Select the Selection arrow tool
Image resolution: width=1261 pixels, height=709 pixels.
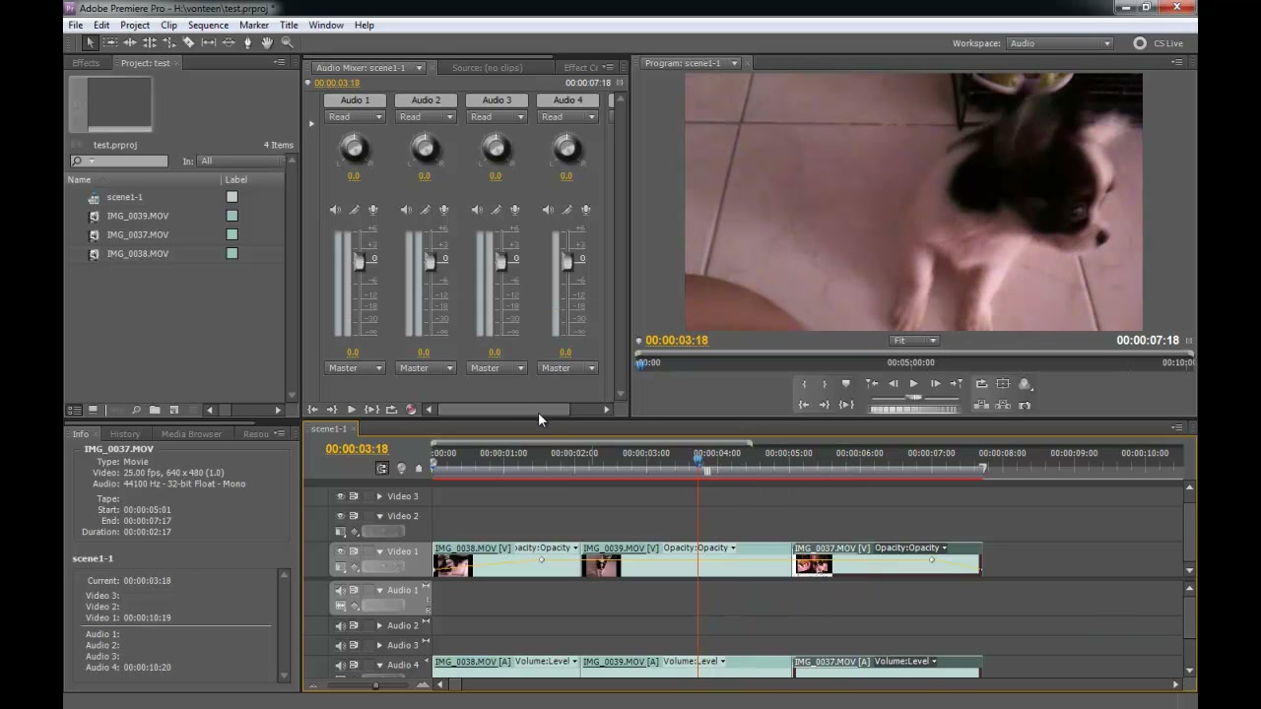coord(90,43)
